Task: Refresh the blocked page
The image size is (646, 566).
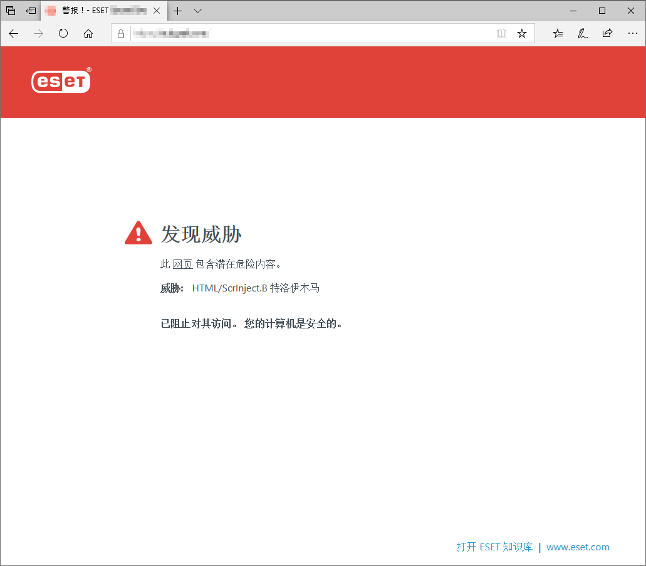Action: tap(63, 34)
